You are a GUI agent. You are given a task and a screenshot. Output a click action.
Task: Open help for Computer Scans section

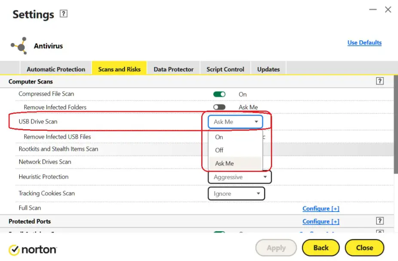pos(380,81)
